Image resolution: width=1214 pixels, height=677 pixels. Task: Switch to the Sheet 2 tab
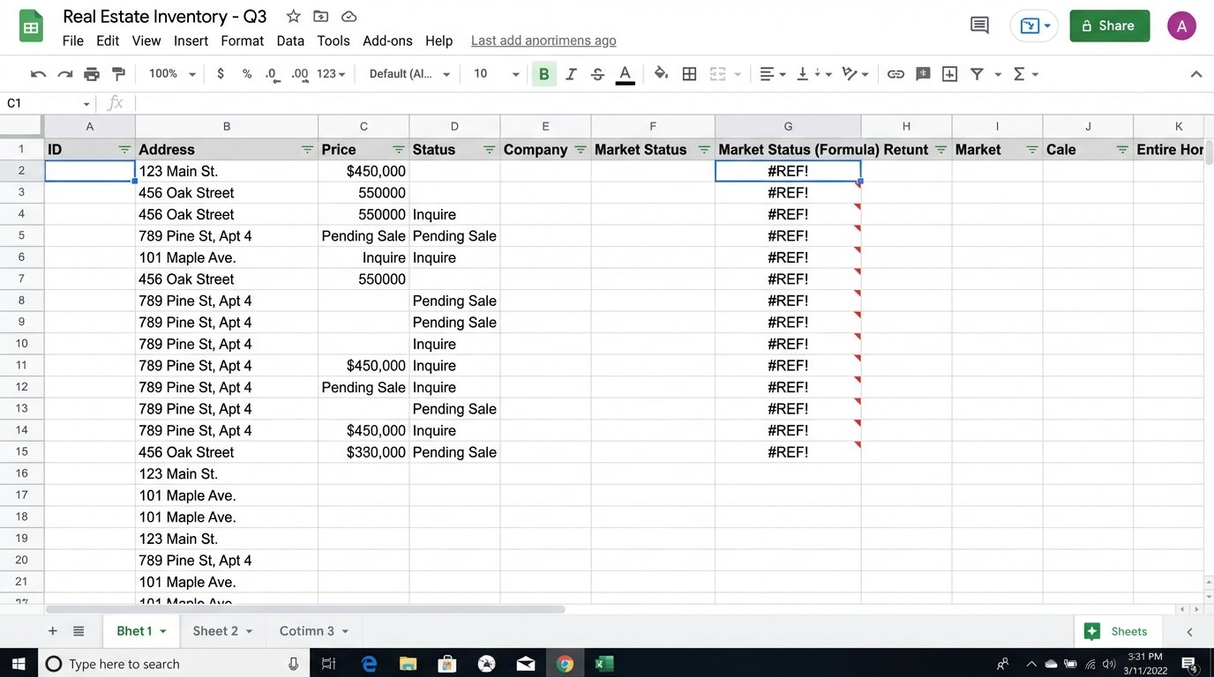pos(216,630)
